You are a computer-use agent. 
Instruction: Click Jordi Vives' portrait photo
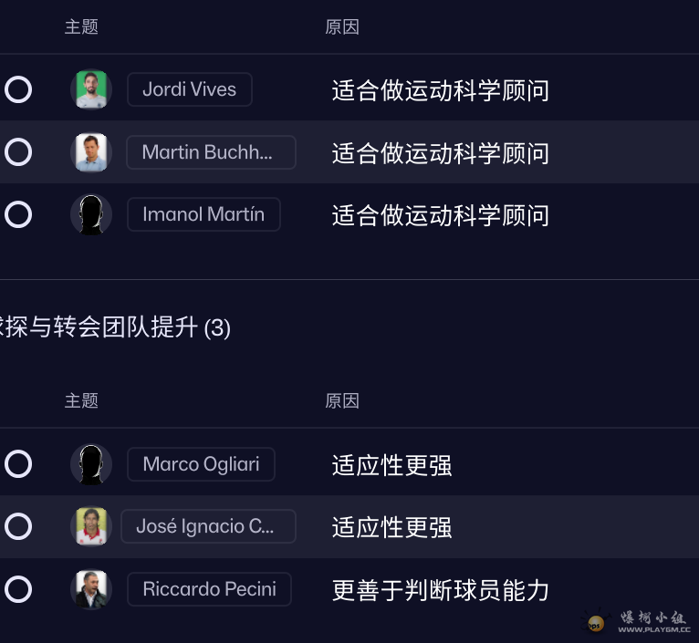[91, 89]
